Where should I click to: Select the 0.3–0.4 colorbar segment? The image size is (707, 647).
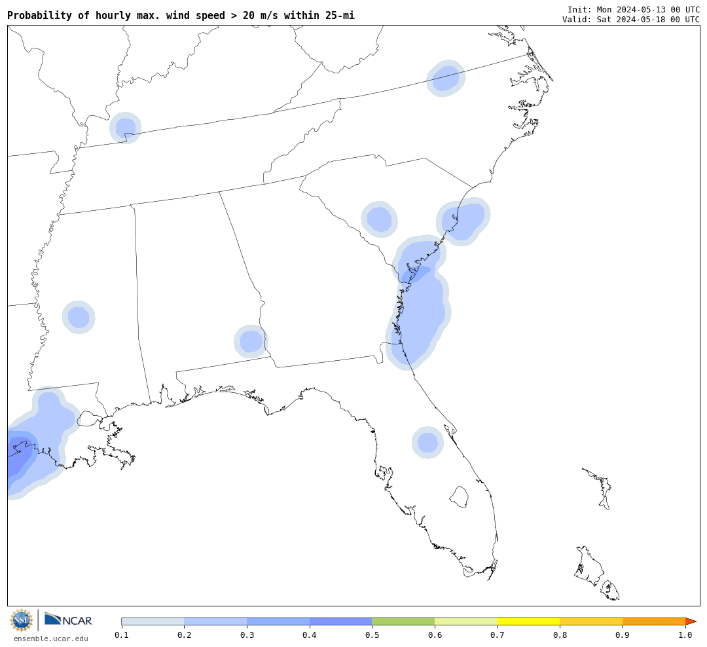pyautogui.click(x=278, y=621)
